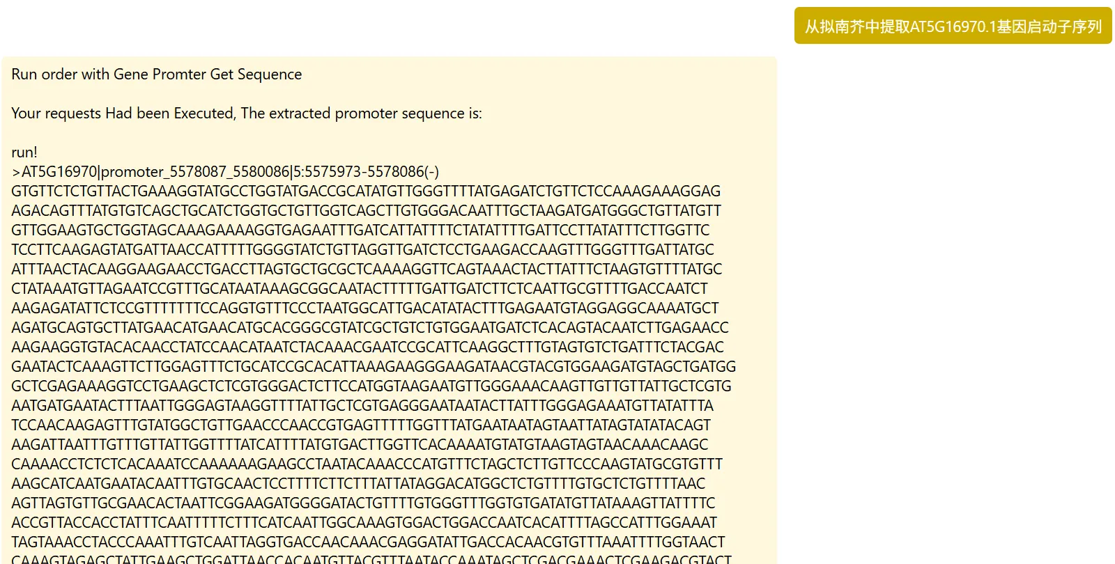Click sequence line starting with AAGAGATATTCTCCG

click(364, 308)
